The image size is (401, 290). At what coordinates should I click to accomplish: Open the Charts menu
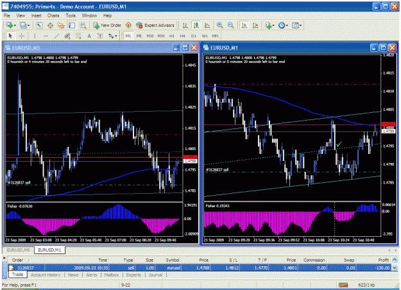click(53, 15)
